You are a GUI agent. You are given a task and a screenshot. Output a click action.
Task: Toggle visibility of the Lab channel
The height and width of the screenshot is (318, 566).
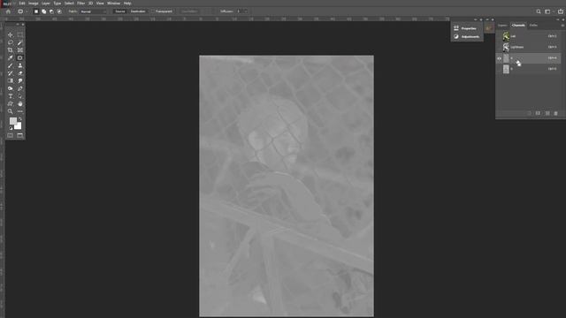point(499,36)
